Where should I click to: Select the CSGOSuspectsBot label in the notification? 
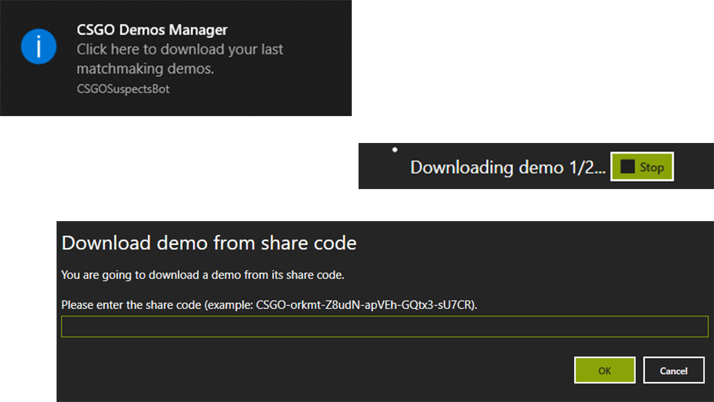coord(123,89)
